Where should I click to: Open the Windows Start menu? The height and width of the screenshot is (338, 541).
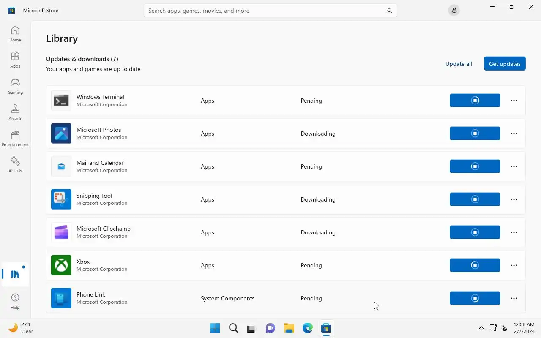tap(215, 328)
